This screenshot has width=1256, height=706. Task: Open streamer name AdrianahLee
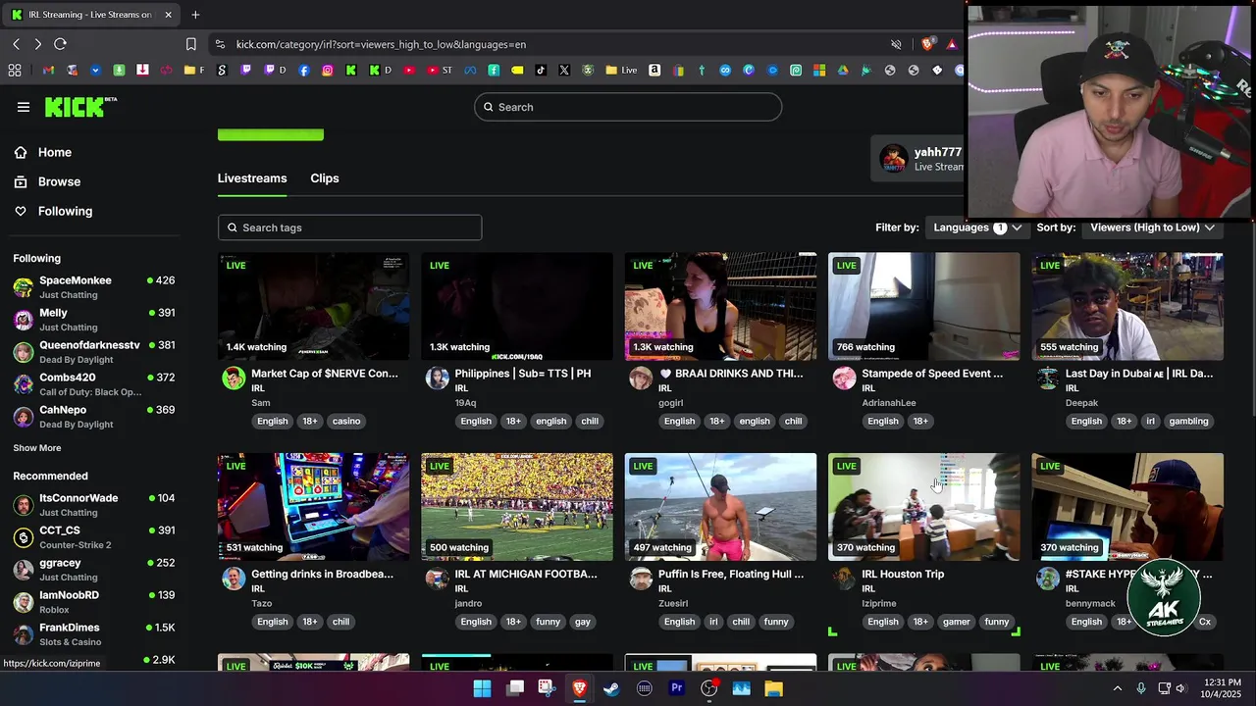pyautogui.click(x=889, y=403)
